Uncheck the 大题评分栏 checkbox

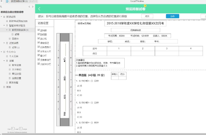(x=39, y=64)
